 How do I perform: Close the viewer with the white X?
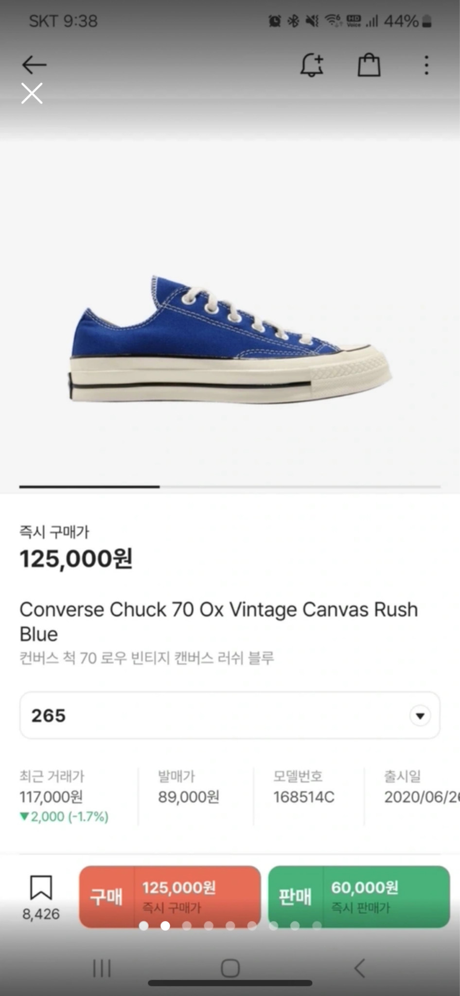tap(32, 93)
